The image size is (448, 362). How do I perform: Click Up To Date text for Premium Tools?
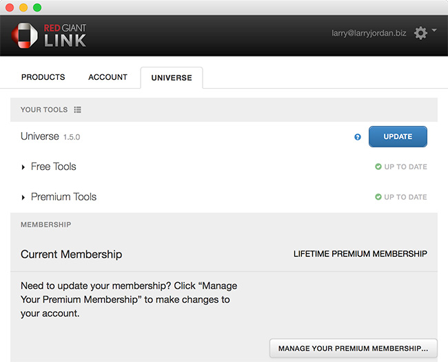[x=406, y=197]
